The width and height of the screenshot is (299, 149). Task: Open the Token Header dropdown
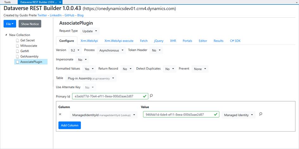(x=156, y=50)
